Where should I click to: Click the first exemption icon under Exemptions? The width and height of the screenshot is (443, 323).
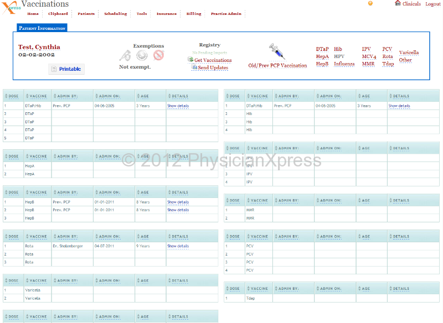tap(126, 55)
